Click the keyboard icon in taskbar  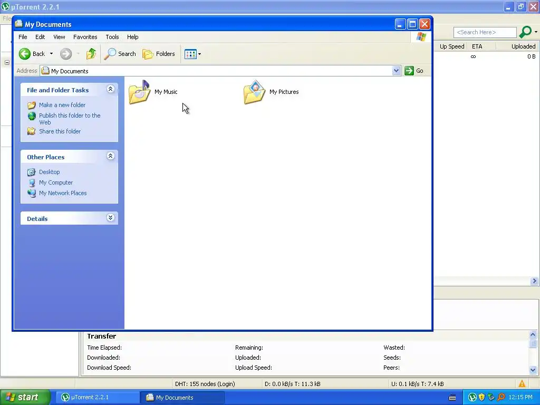(x=452, y=398)
